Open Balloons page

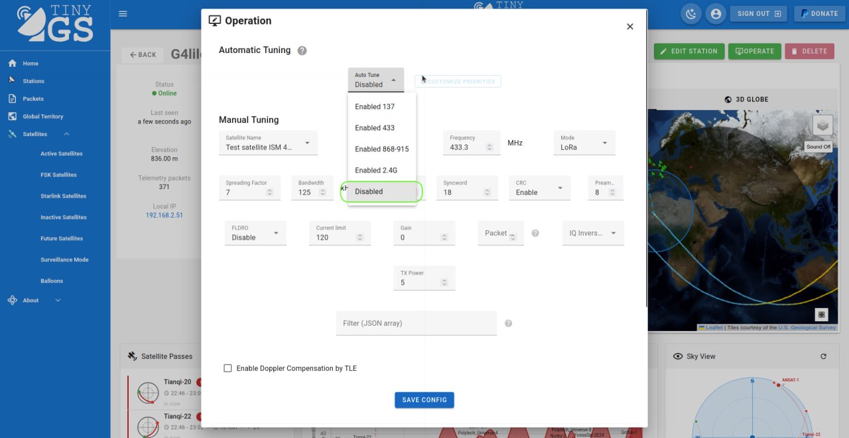pyautogui.click(x=52, y=281)
